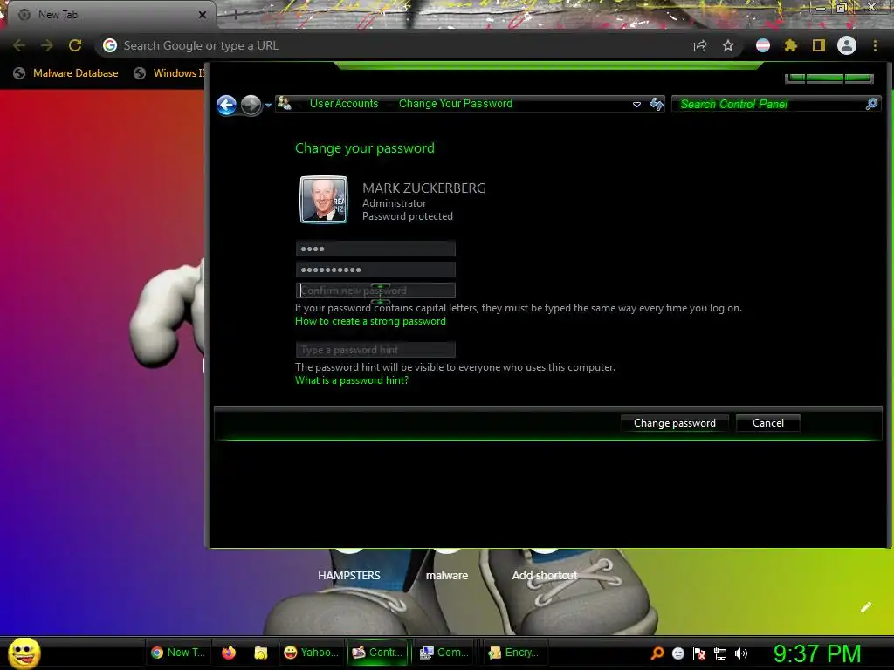Screen dimensions: 894x670
Task: Open Chrome extensions puzzle icon
Action: 790,45
